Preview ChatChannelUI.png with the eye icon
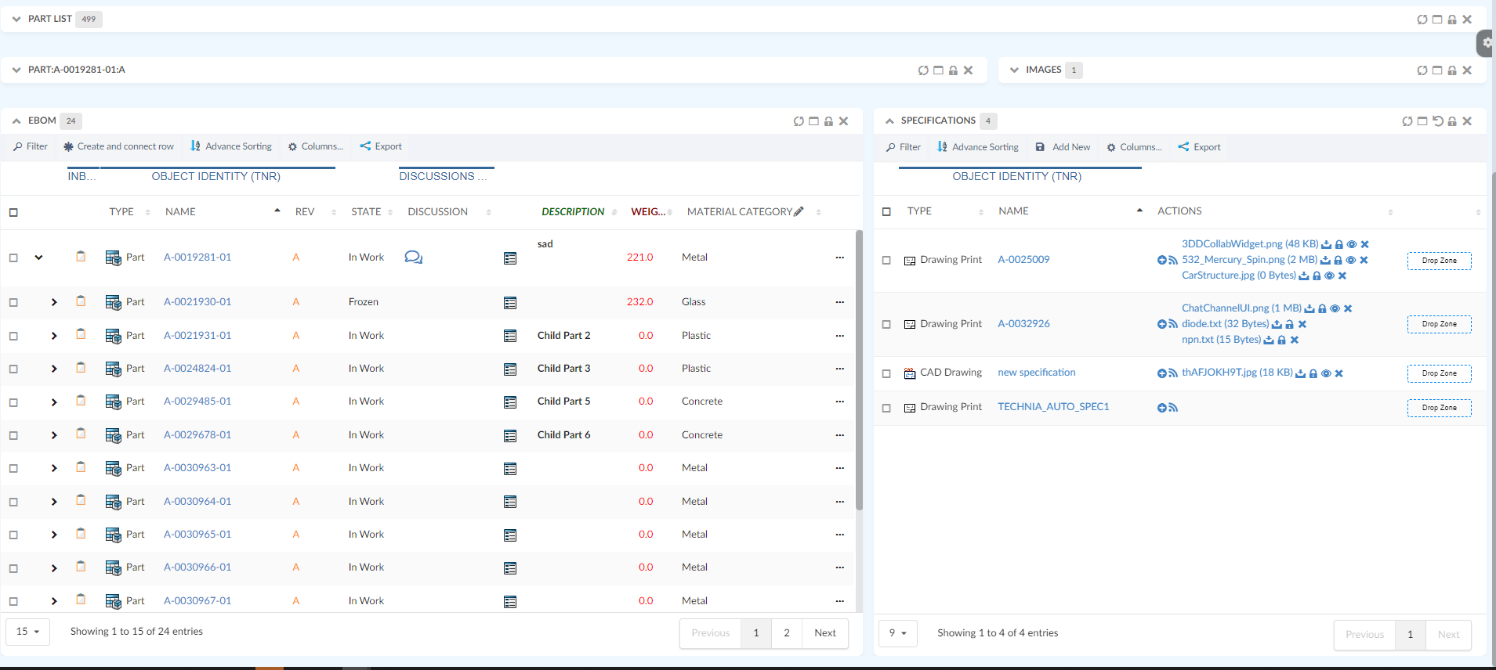Image resolution: width=1496 pixels, height=670 pixels. pos(1335,308)
